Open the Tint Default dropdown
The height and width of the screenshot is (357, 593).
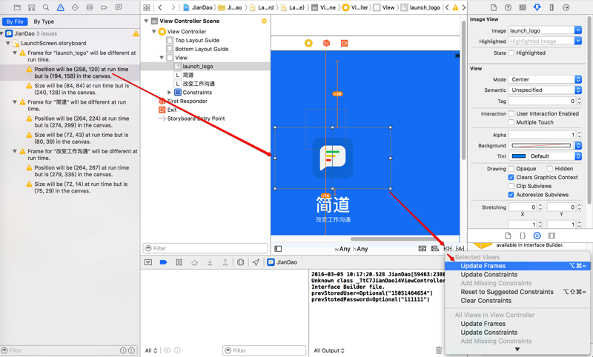click(554, 156)
